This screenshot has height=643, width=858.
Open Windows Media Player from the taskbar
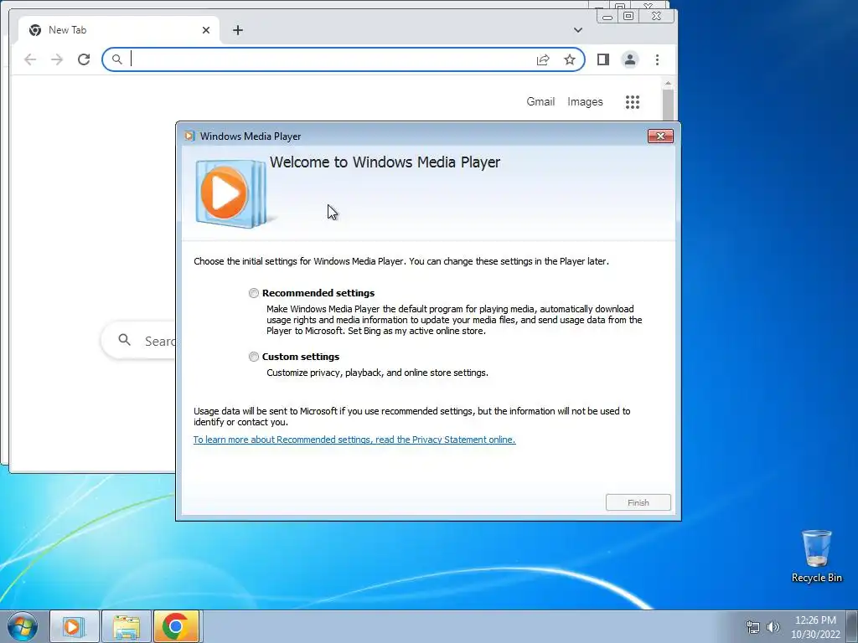[x=75, y=626]
